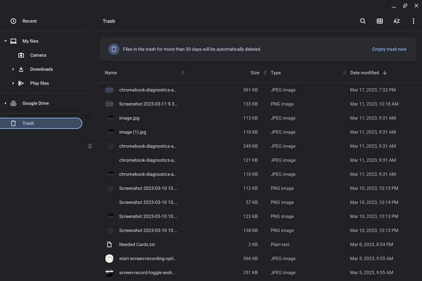422x281 pixels.
Task: Click the Empty trash now link
Action: tap(389, 49)
